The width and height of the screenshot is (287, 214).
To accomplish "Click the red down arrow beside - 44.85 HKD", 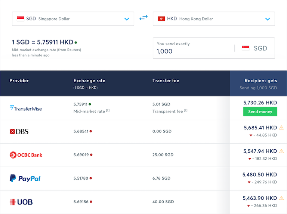I will [x=251, y=135].
